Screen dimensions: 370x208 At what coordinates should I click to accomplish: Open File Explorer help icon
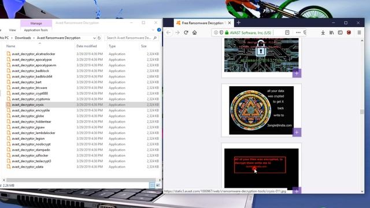pos(159,29)
